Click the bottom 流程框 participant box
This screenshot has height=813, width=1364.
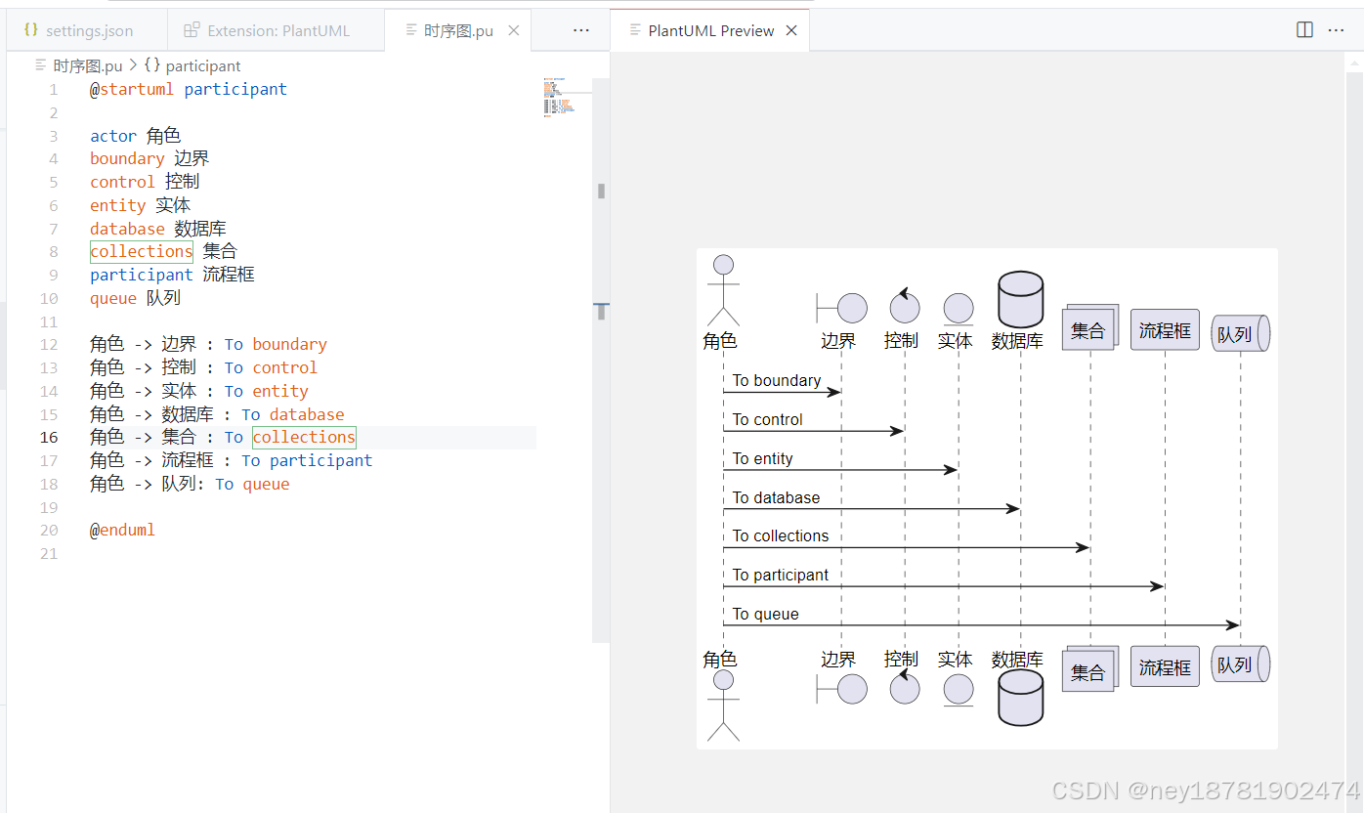[x=1165, y=666]
